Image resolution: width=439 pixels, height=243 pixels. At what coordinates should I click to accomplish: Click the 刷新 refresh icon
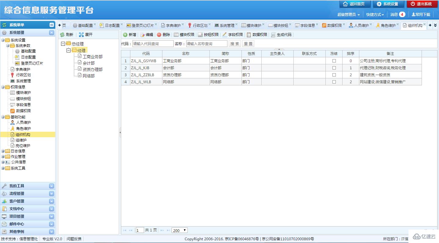point(62,35)
